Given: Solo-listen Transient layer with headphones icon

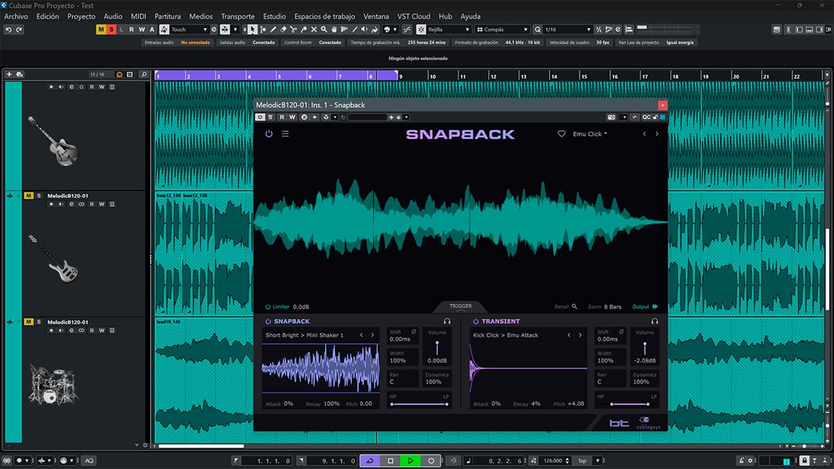Looking at the screenshot, I should [655, 322].
